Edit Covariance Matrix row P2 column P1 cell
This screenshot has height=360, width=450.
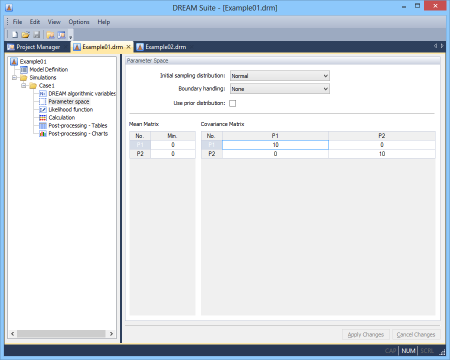coord(275,154)
